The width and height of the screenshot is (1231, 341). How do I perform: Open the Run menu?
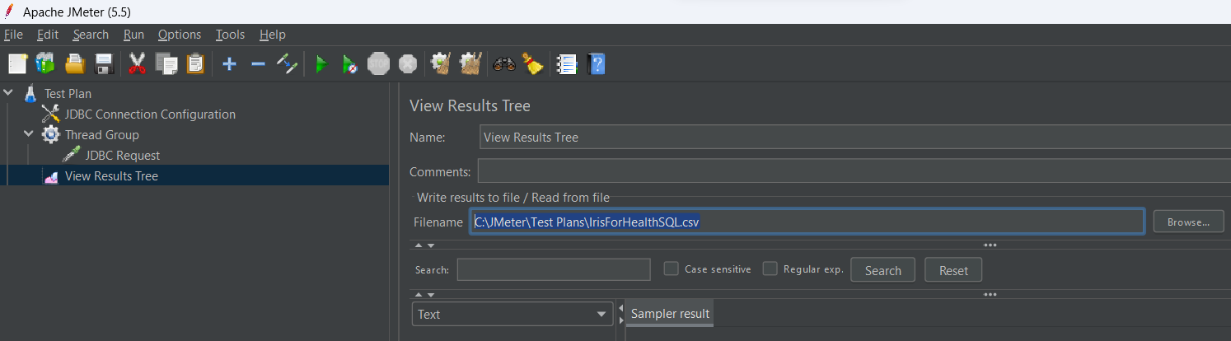(x=133, y=35)
